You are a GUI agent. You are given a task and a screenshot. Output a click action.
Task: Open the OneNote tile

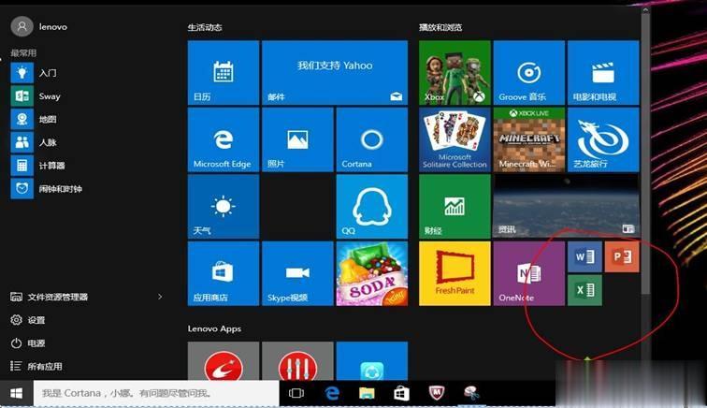(529, 273)
